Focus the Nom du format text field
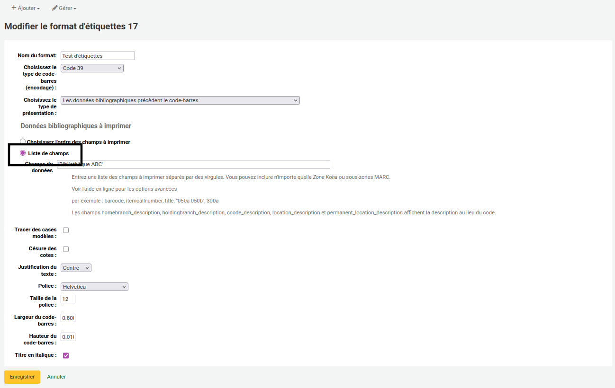Viewport: 615px width, 388px height. pos(98,56)
